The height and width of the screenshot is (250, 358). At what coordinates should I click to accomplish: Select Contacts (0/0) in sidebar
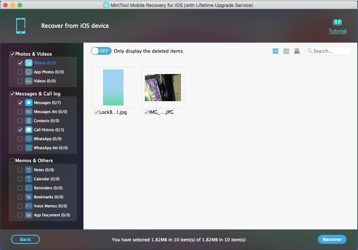[46, 121]
